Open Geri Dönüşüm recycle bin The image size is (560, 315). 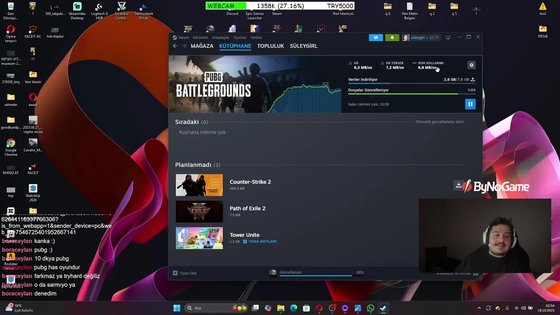[x=11, y=11]
